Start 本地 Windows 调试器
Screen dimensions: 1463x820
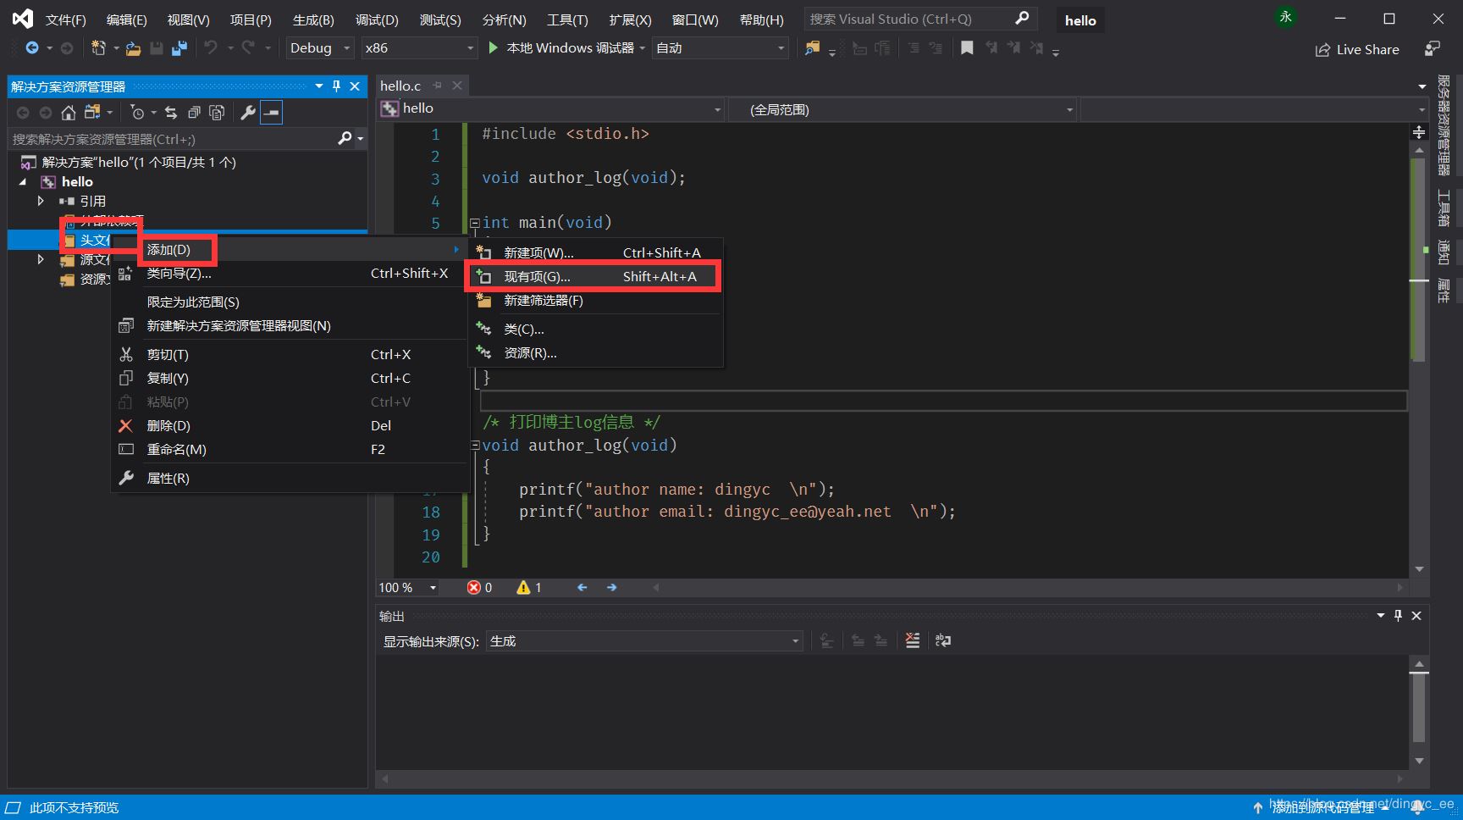(x=562, y=48)
